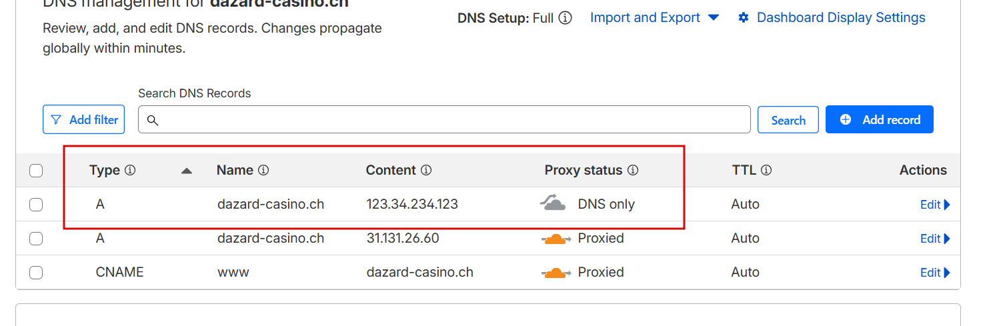
Task: Expand Edit for the www CNAME record
Action: 935,273
